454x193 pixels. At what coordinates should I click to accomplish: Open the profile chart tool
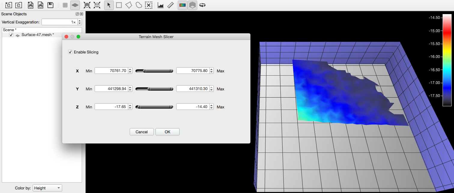coord(161,5)
